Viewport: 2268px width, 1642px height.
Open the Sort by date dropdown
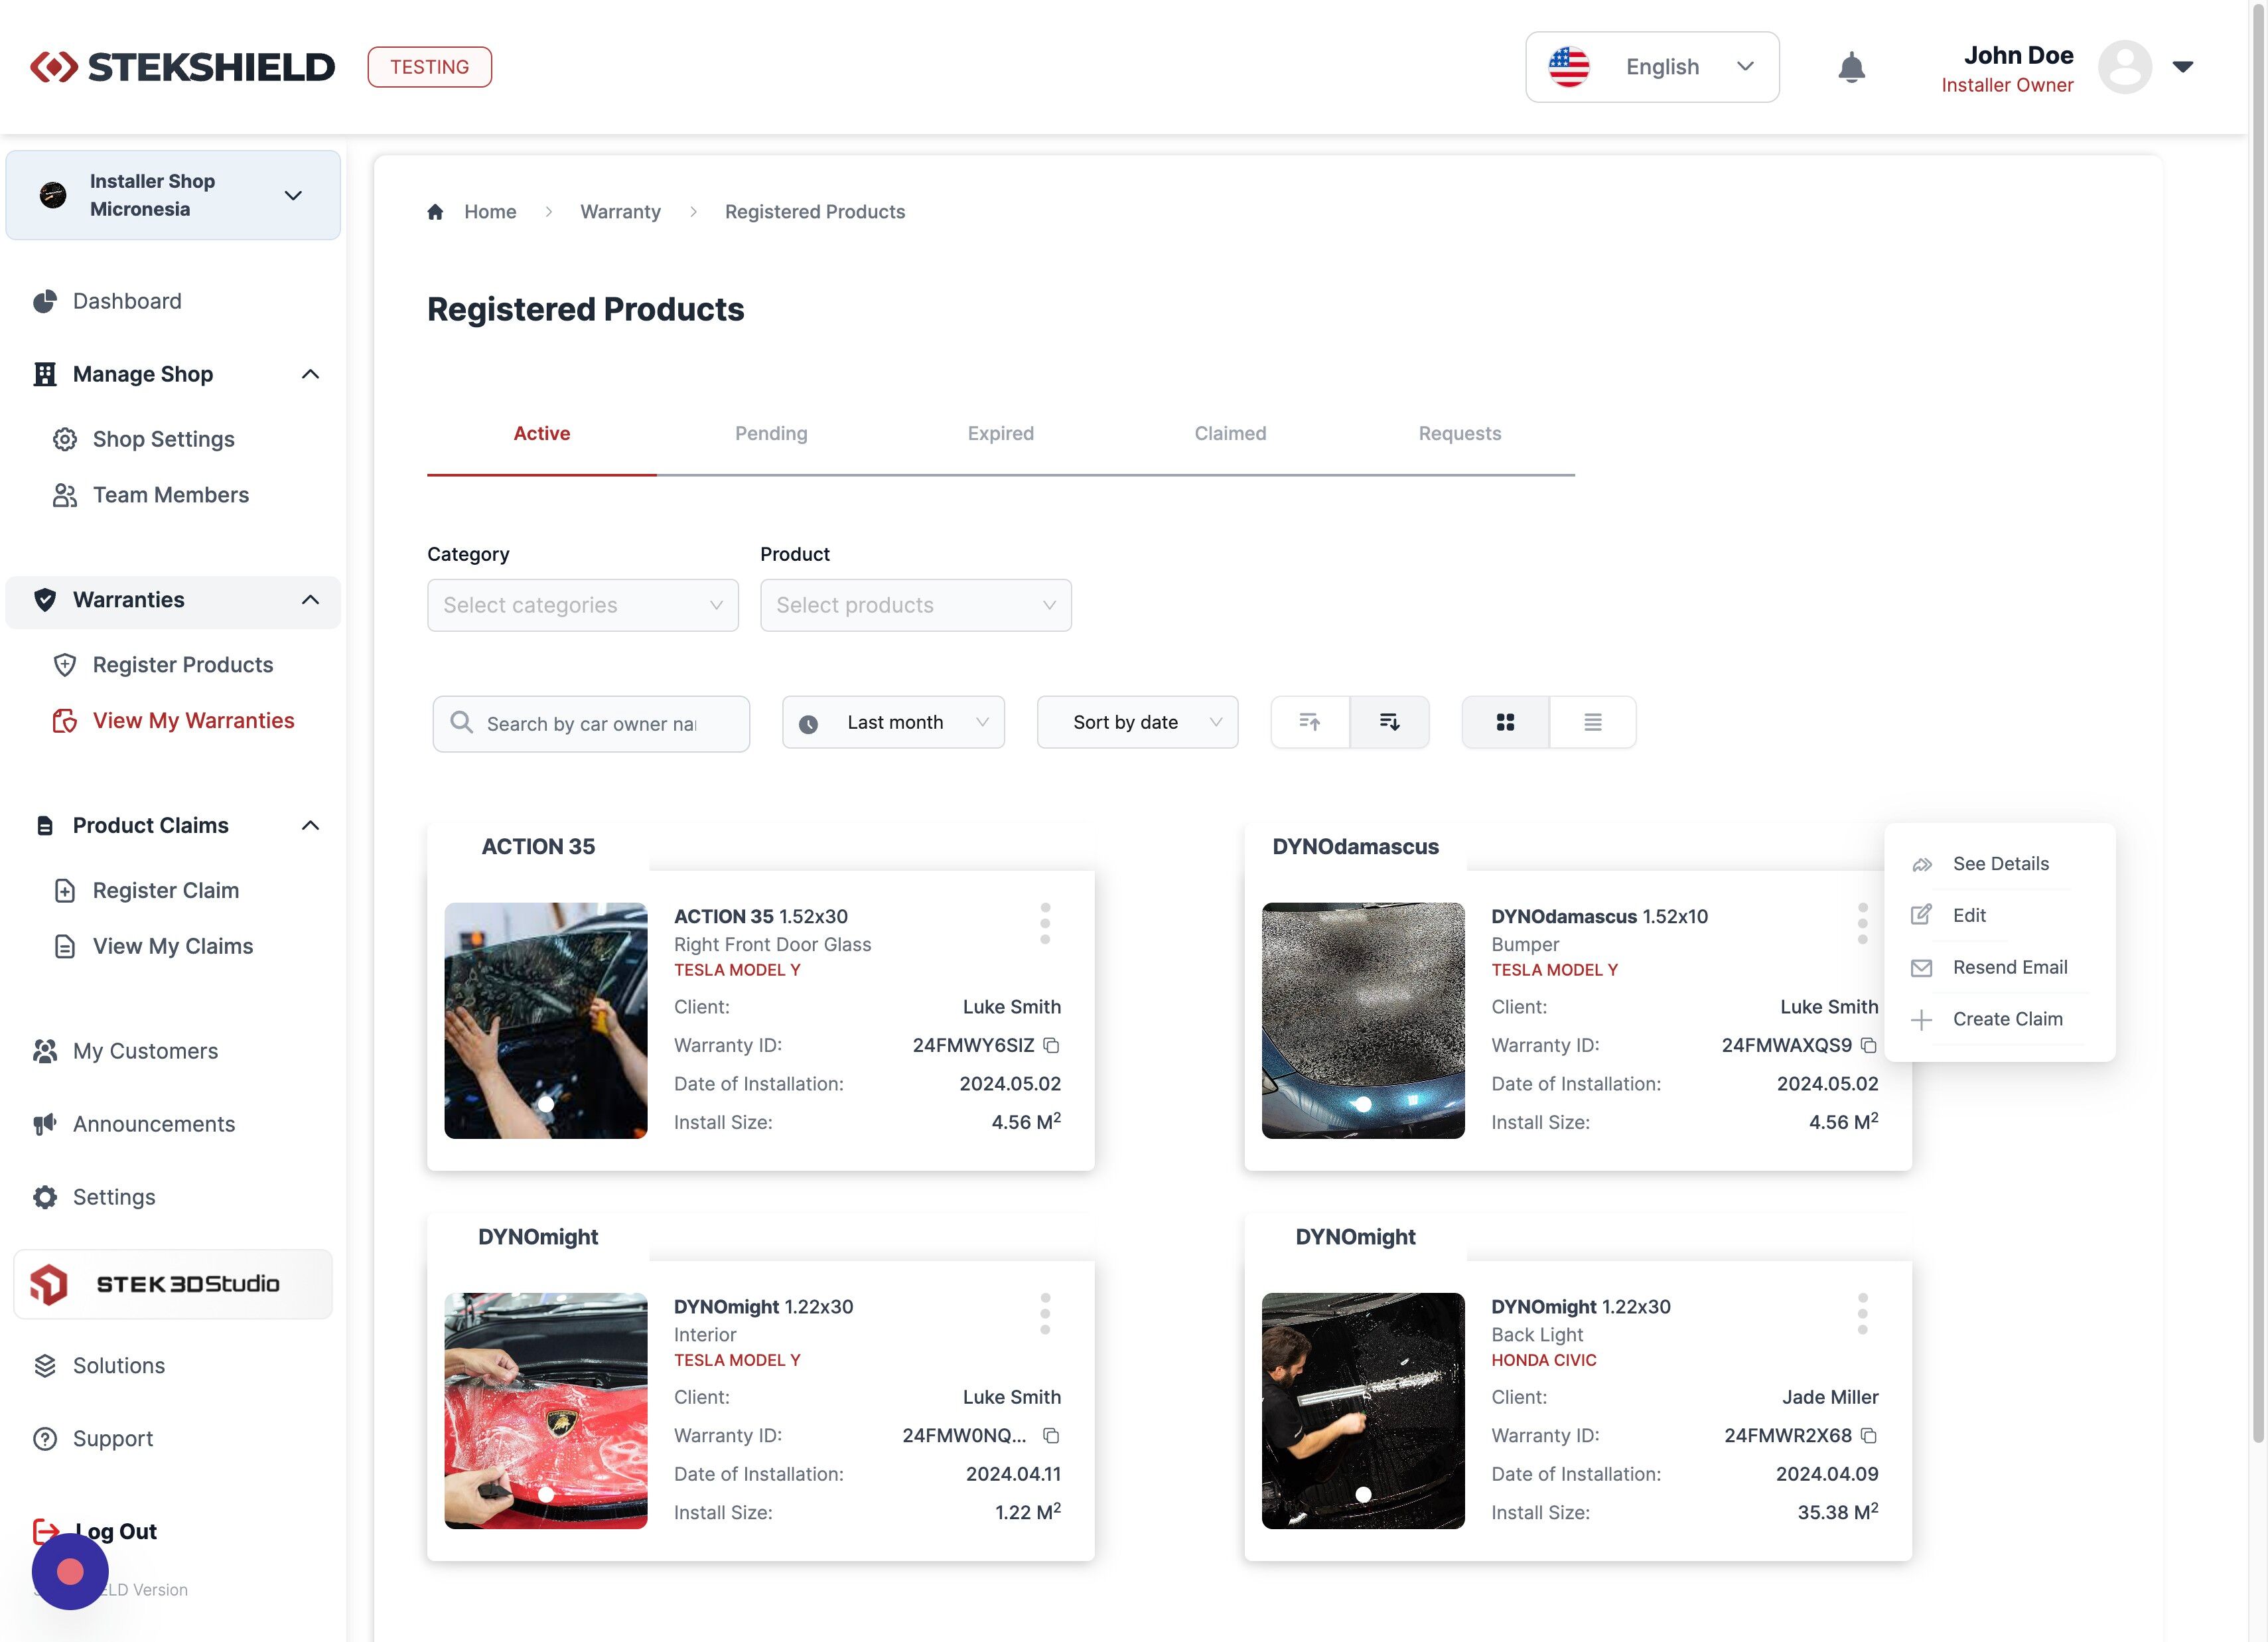(x=1137, y=722)
